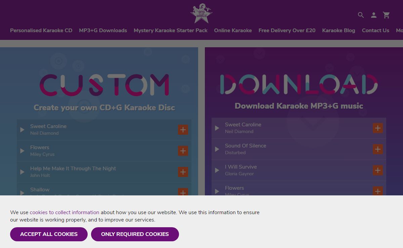The image size is (403, 248).
Task: Add Flowers download plus button
Action: click(x=378, y=191)
